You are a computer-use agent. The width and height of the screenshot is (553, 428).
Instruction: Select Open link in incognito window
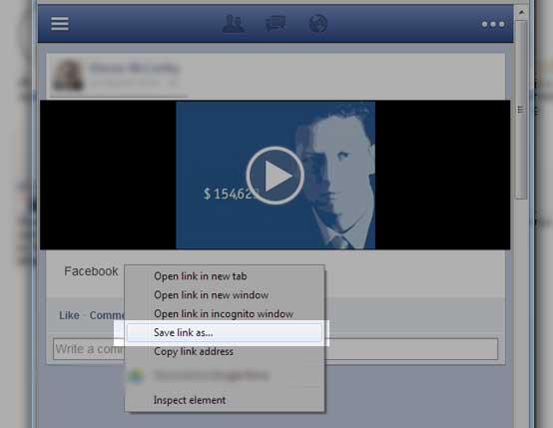click(224, 314)
